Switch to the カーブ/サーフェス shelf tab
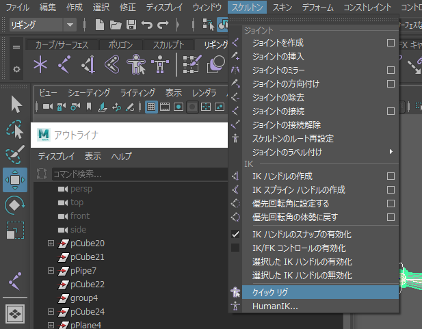Viewport: 422px width, 329px height. pos(62,44)
